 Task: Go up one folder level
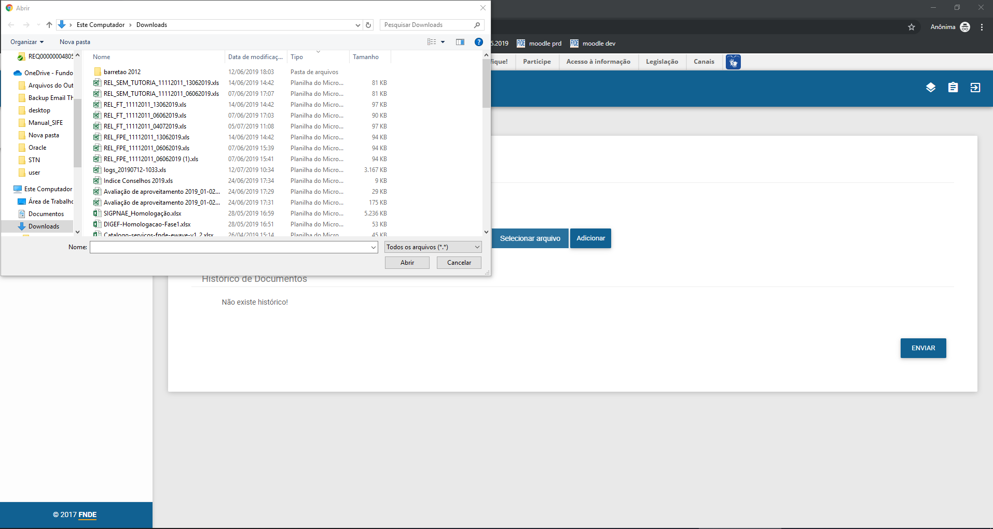(x=49, y=25)
